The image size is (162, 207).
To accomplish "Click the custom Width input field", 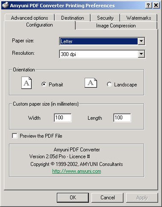I will [63, 118].
